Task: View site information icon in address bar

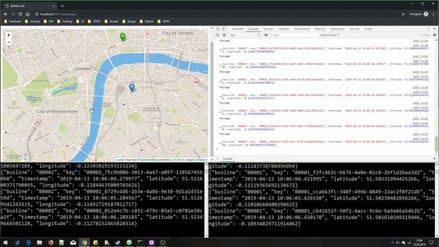Action: (36, 14)
